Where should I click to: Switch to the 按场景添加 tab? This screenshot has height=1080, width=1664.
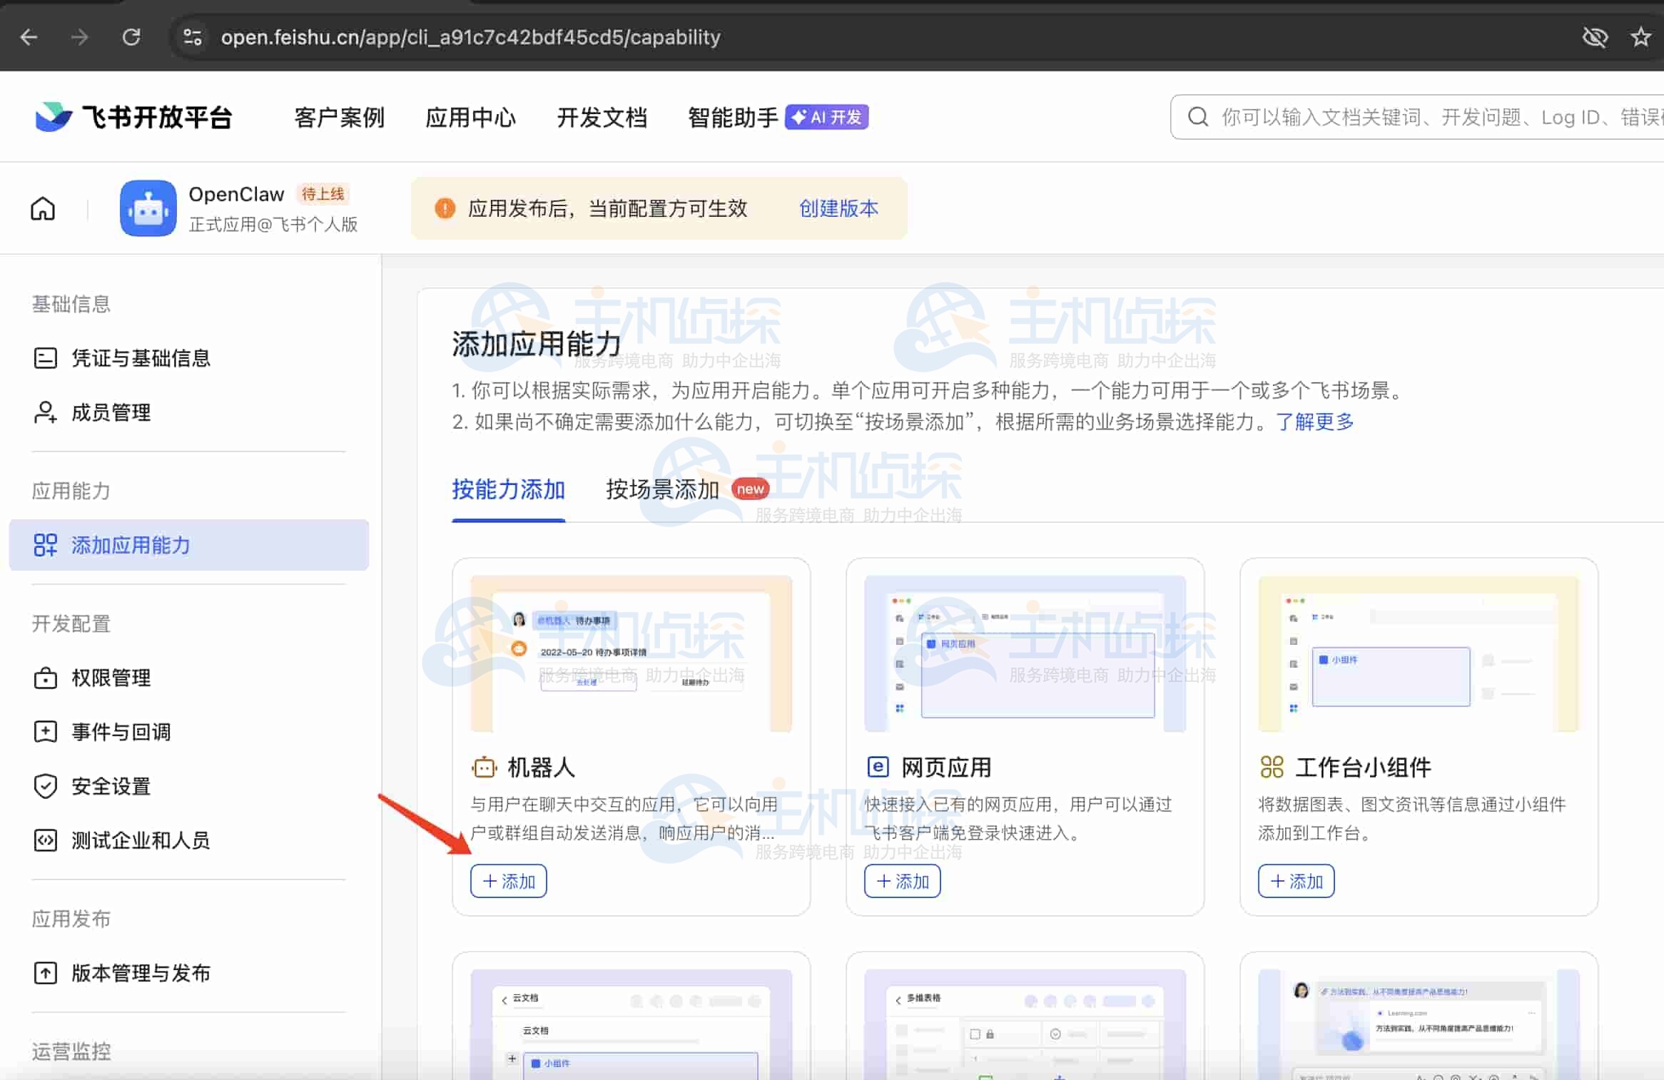(x=662, y=489)
